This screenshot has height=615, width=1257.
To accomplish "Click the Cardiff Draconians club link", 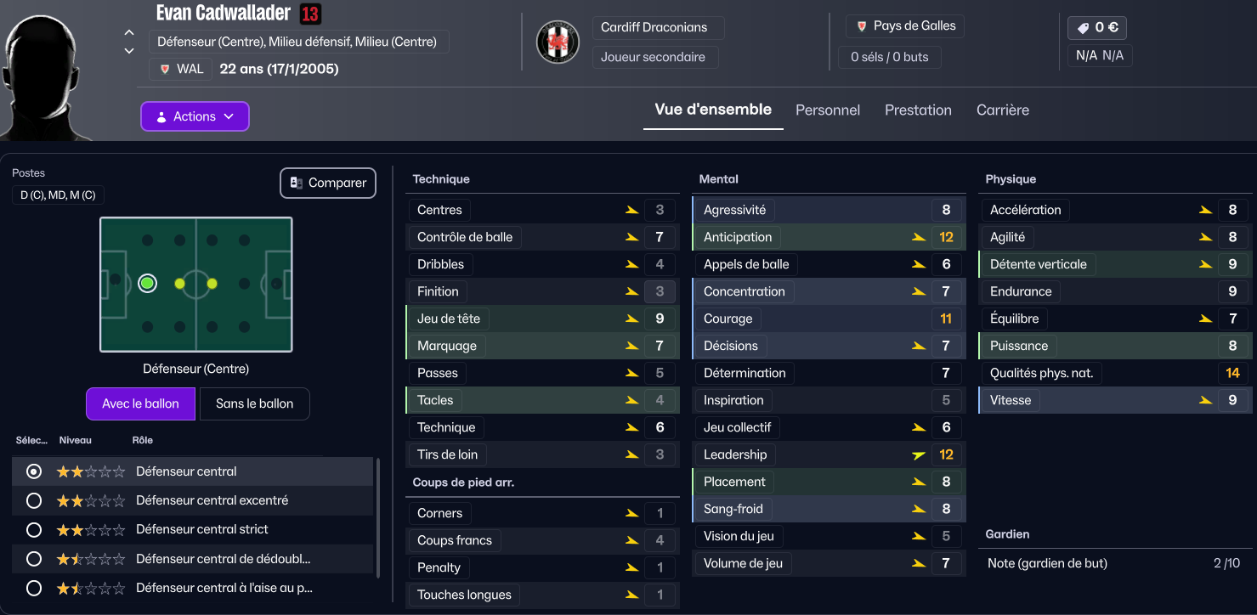I will coord(654,27).
